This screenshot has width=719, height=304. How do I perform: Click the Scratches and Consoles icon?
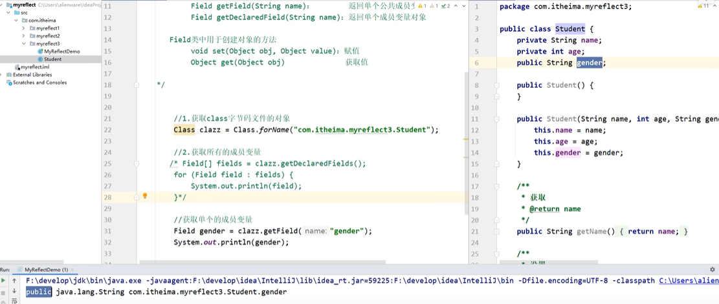9,83
